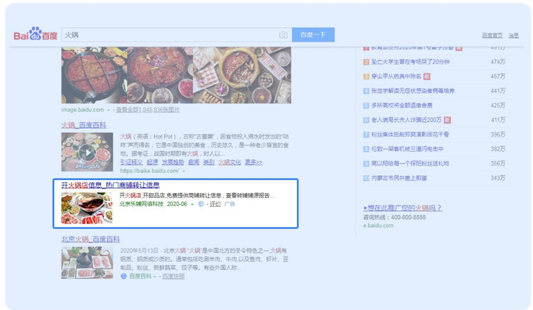The height and width of the screenshot is (310, 533).
Task: Click 新 badge beside 老人装局长夫人诈骗近200万
Action: point(447,120)
